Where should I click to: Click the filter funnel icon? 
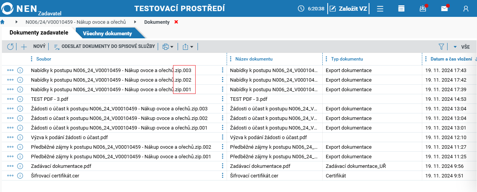tap(441, 47)
